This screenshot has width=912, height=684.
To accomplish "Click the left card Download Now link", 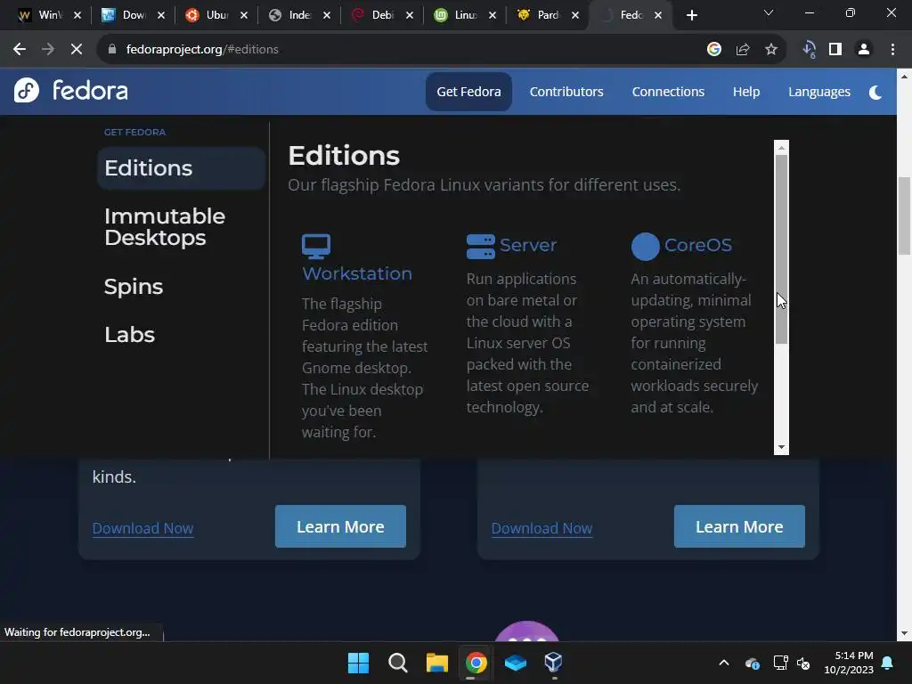I will 143,528.
